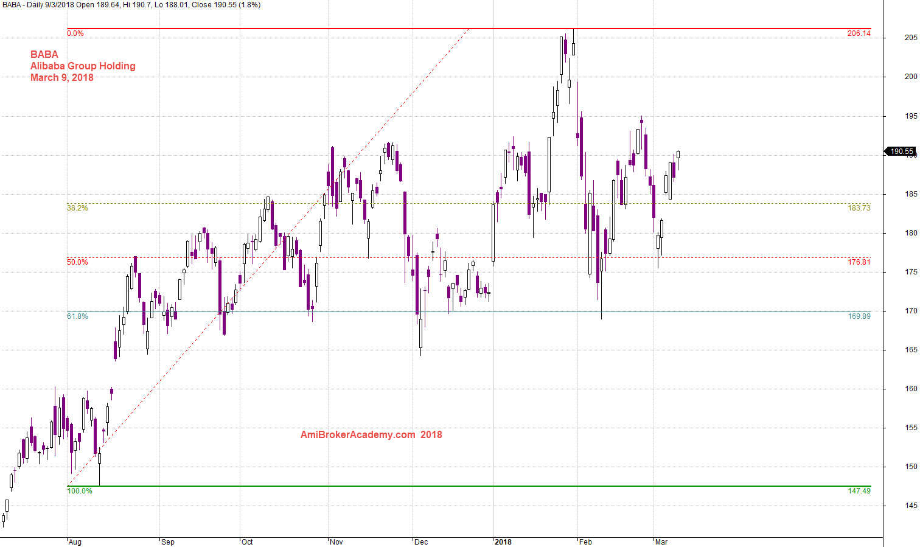This screenshot has height=547, width=920.
Task: Click the 165 tick on price axis
Action: click(911, 350)
